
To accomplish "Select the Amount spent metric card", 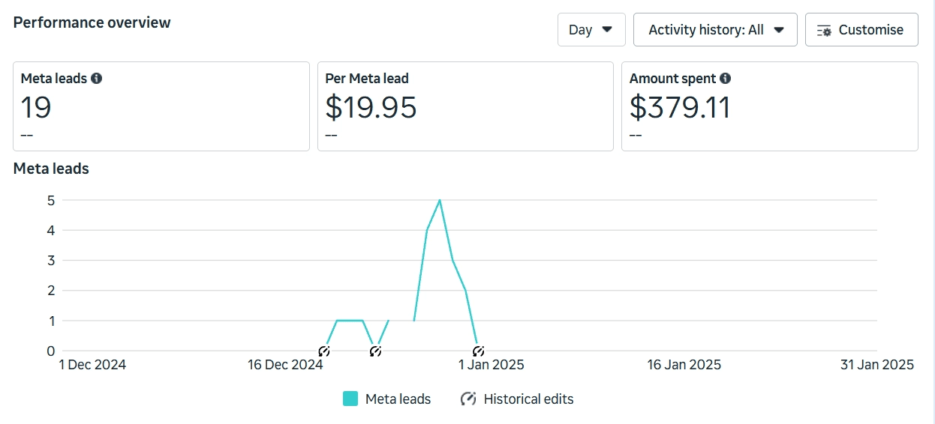I will point(769,106).
